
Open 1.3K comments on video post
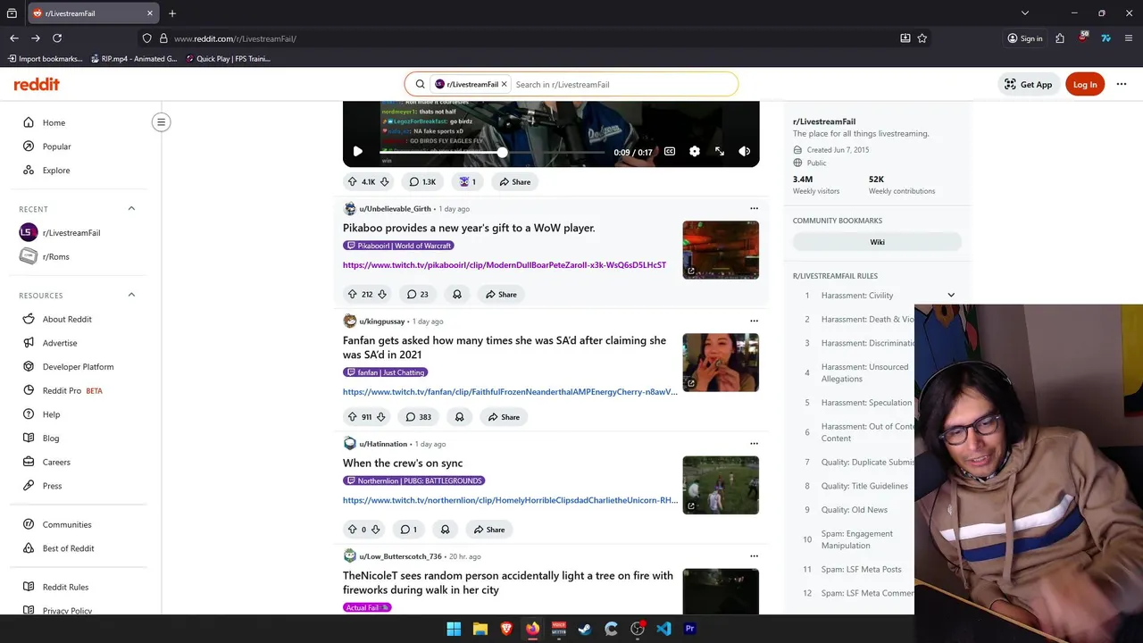[x=422, y=182]
